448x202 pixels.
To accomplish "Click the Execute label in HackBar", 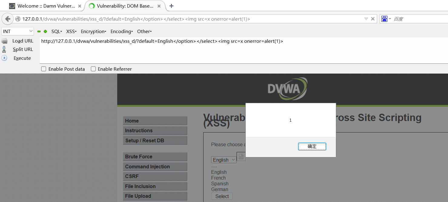I will coord(22,58).
